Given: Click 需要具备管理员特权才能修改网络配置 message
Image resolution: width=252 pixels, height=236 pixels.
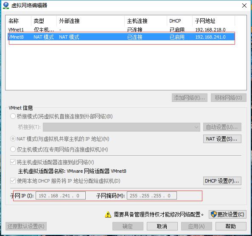Looking at the screenshot, I should pos(159,214).
